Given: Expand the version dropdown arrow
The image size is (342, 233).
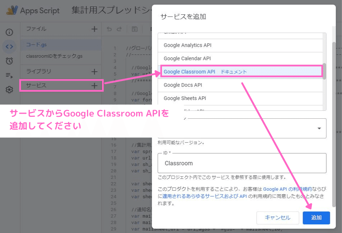Looking at the screenshot, I should point(319,128).
